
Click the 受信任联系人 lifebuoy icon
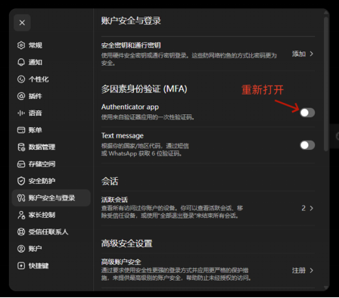click(x=21, y=232)
